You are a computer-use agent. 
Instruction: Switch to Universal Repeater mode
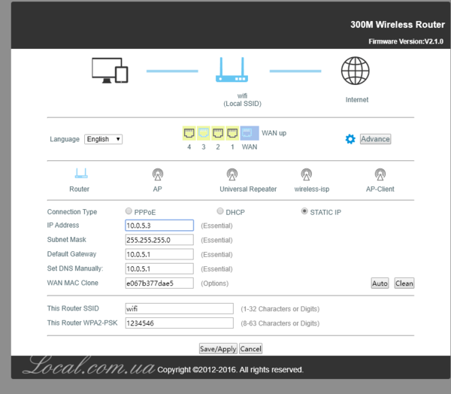click(x=247, y=174)
